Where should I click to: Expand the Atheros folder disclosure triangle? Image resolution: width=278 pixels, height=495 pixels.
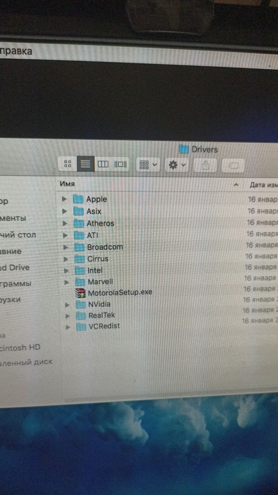(x=65, y=223)
